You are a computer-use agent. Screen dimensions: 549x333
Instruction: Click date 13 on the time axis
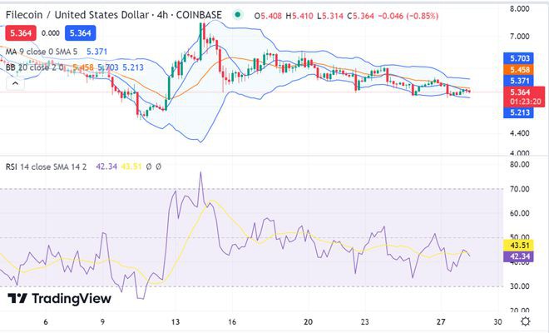(x=176, y=321)
